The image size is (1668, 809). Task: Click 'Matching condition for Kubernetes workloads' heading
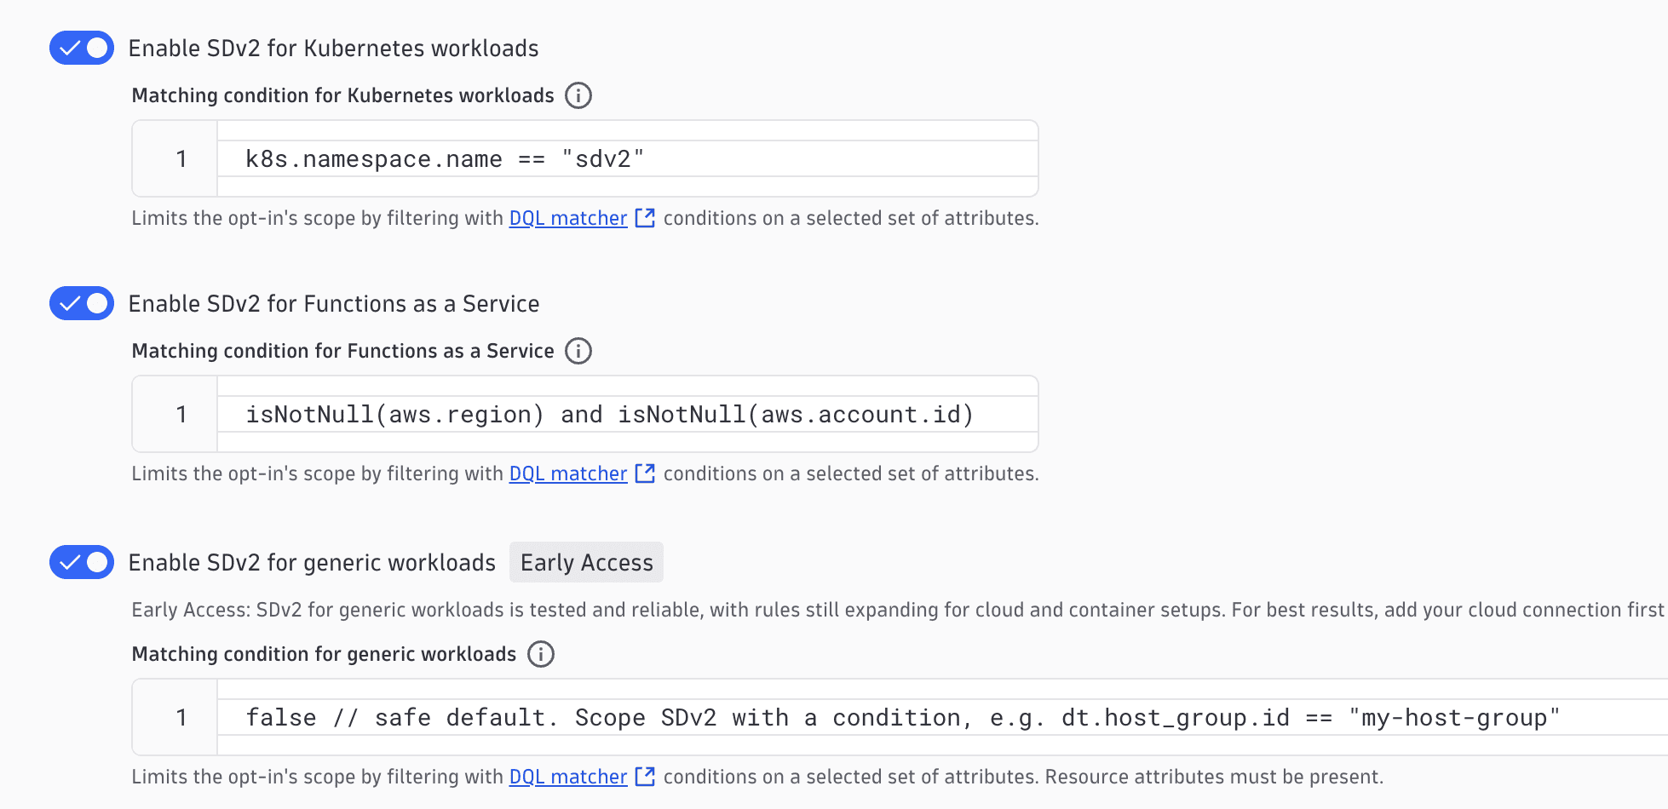point(342,95)
